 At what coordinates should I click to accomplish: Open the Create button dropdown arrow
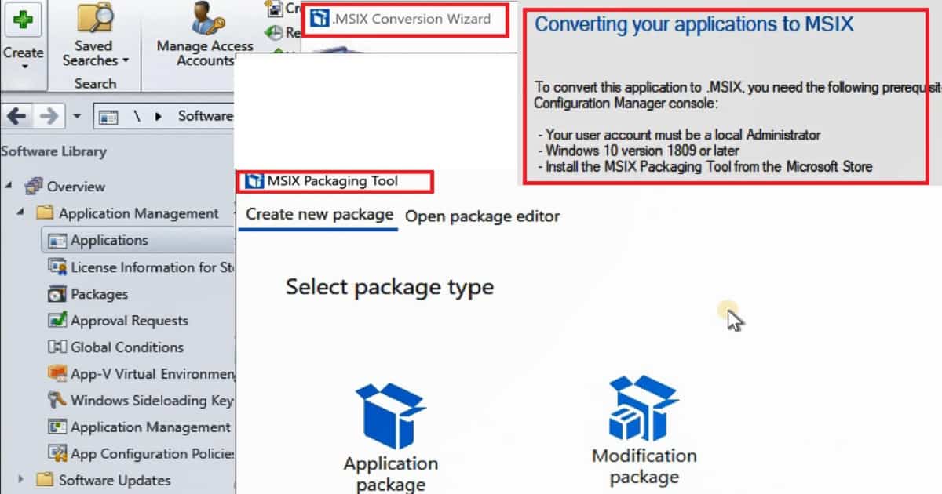23,67
